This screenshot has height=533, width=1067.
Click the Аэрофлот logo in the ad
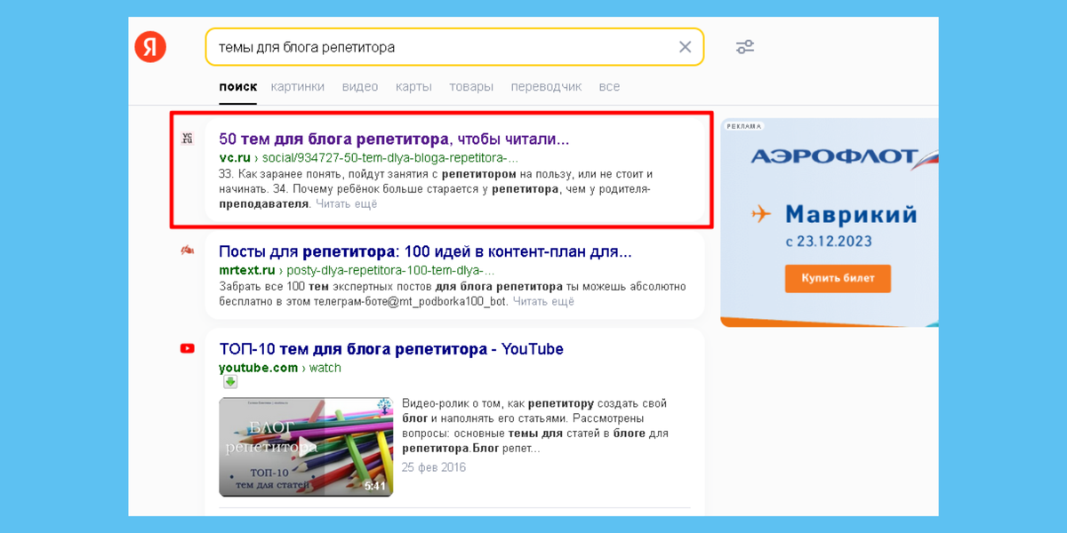coord(843,157)
